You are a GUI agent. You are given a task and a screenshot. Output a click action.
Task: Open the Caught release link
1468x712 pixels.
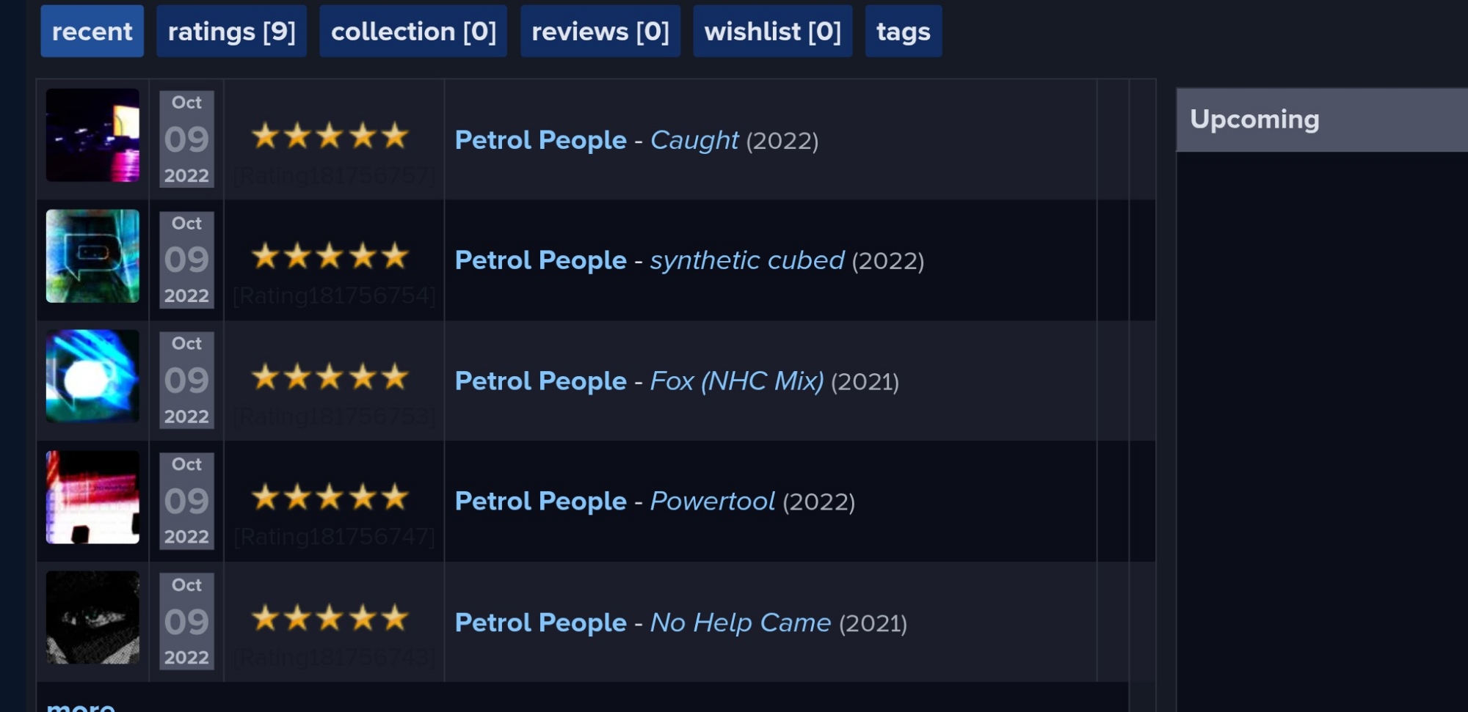pos(694,140)
